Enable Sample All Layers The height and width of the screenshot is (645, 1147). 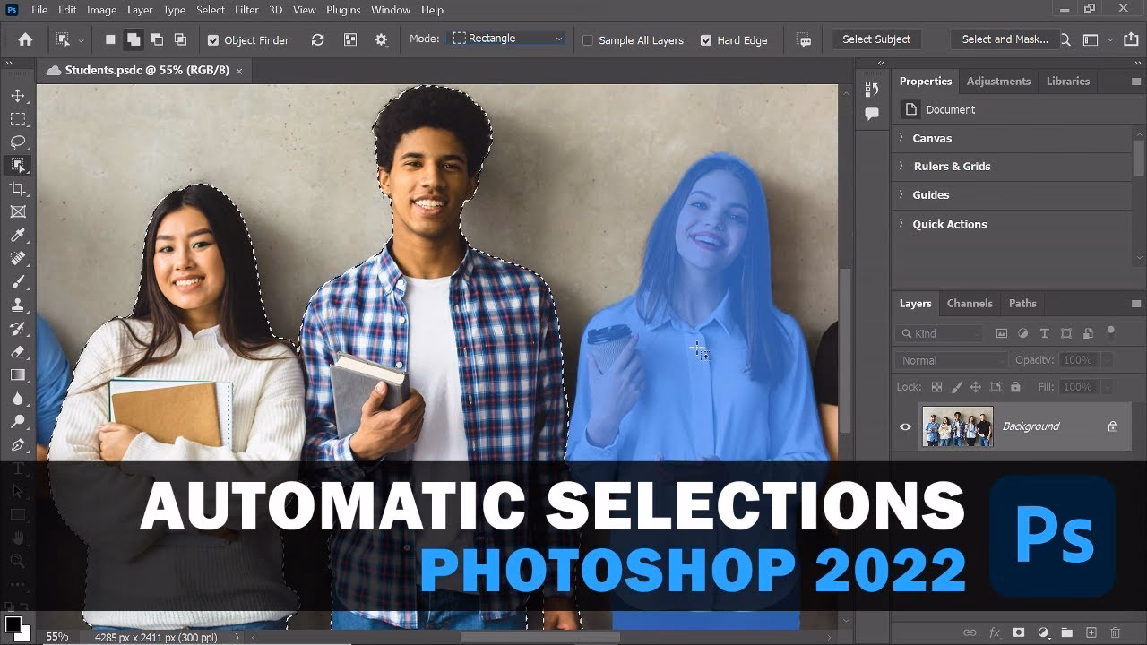coord(588,39)
